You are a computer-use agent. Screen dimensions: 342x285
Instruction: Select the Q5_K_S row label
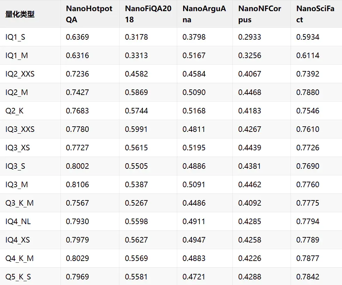click(x=18, y=277)
